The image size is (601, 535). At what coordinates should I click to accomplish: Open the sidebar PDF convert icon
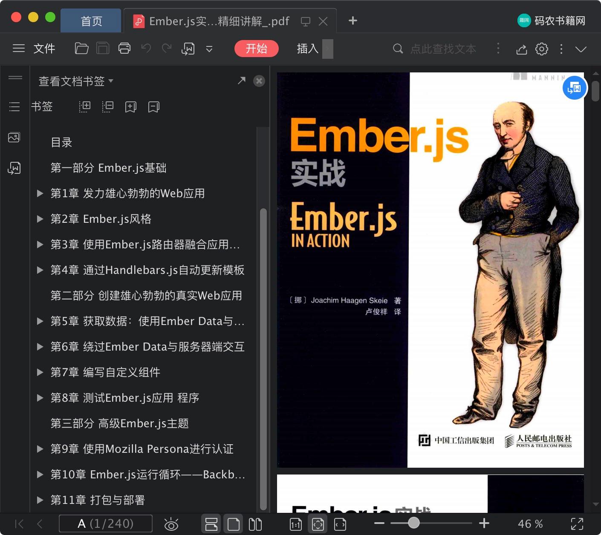(14, 168)
